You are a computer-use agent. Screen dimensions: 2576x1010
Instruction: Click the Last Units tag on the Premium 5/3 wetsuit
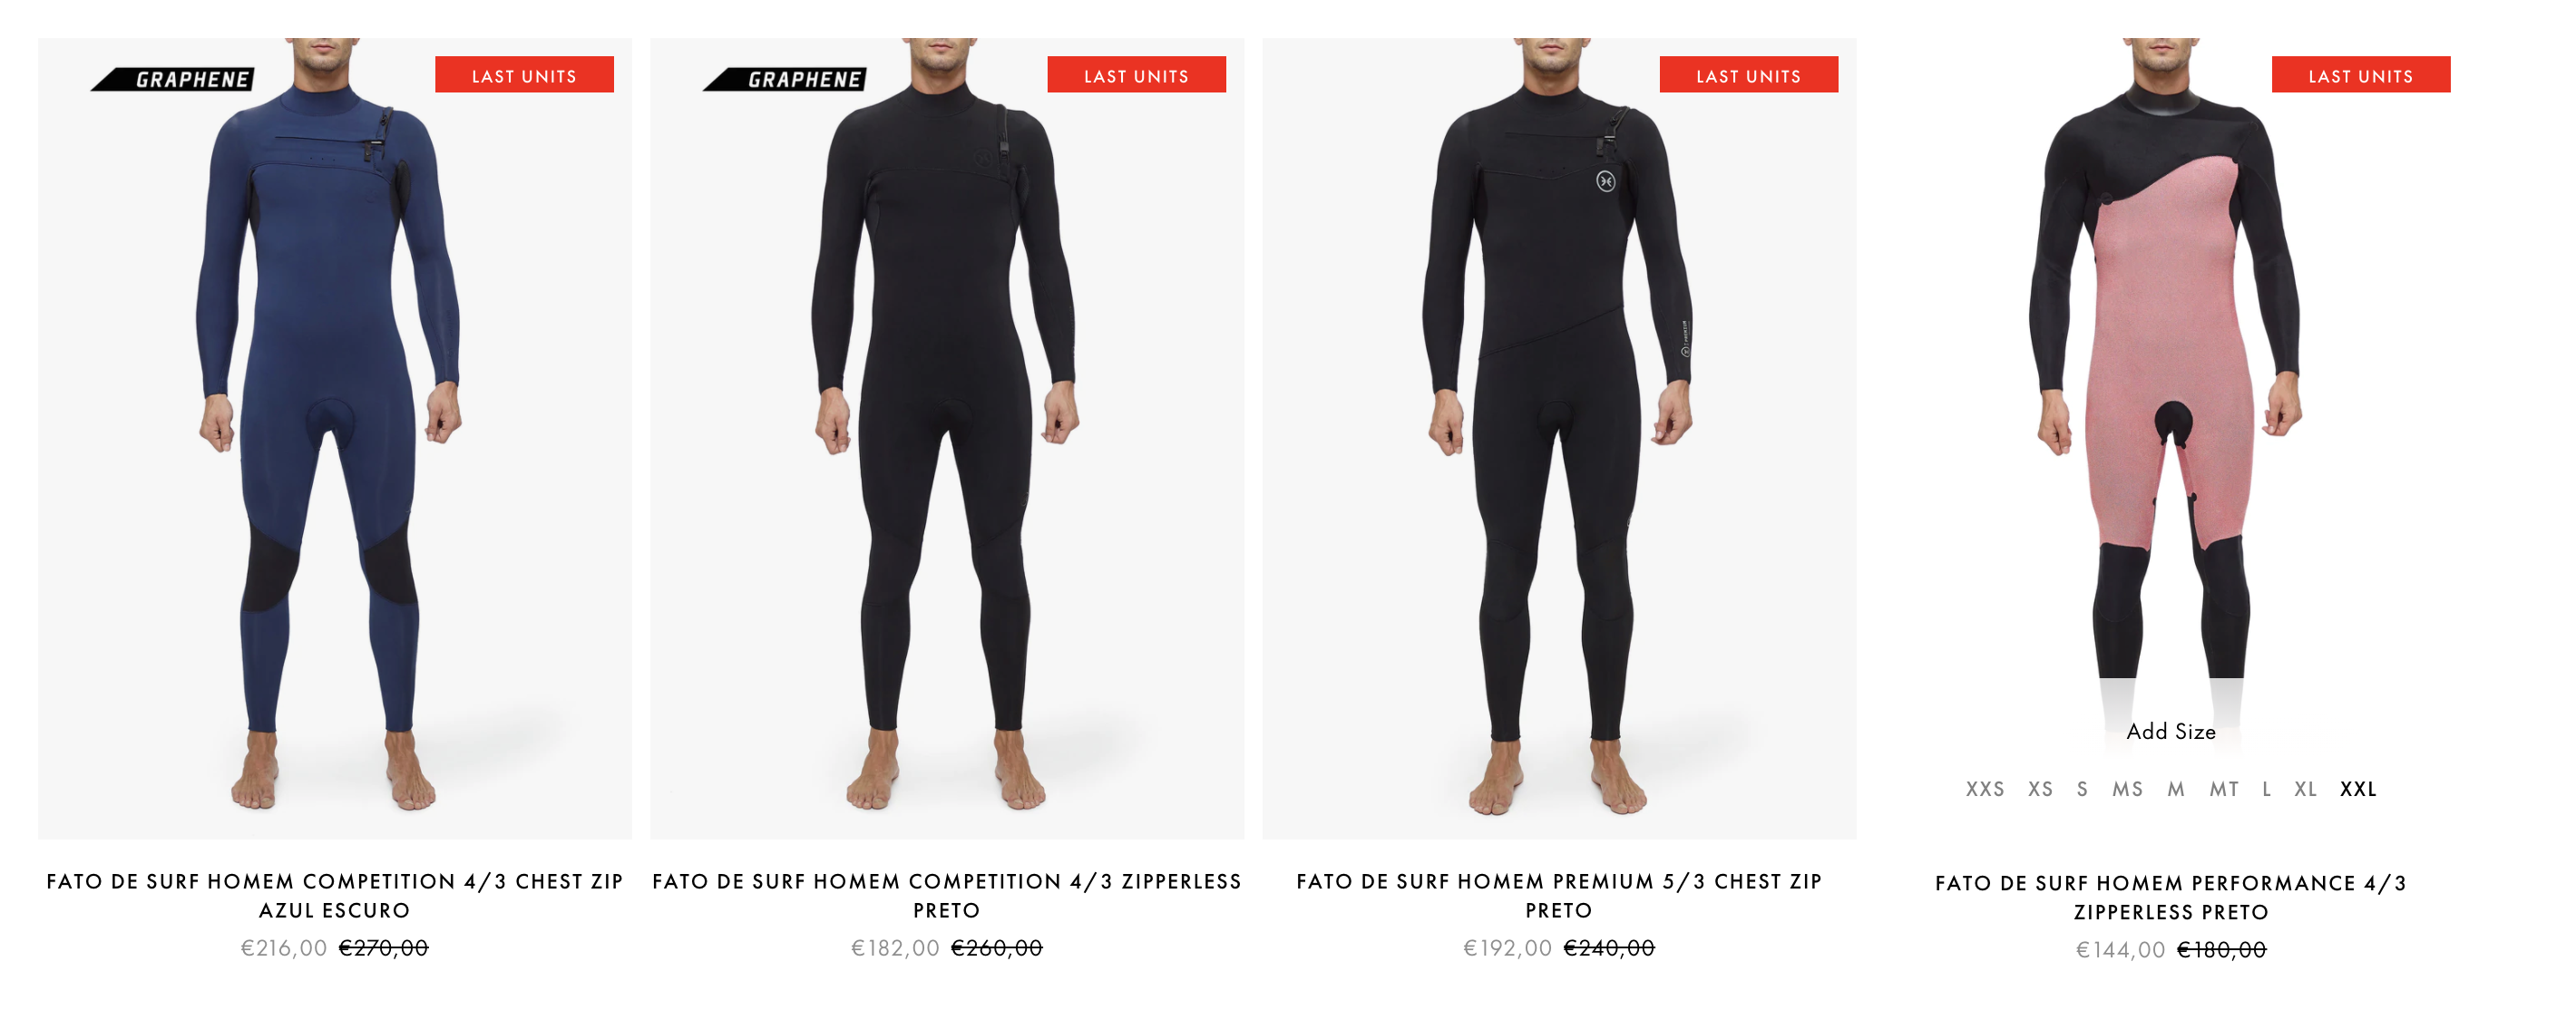1748,75
